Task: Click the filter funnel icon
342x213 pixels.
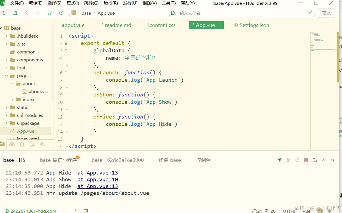Action: pos(310,13)
